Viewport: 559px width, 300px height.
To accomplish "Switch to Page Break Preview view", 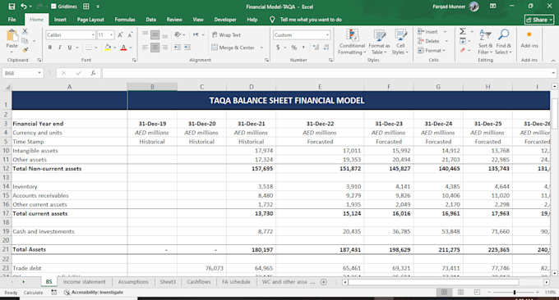I will pyautogui.click(x=477, y=292).
